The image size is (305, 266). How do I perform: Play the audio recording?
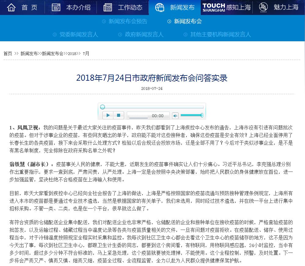point(108,115)
